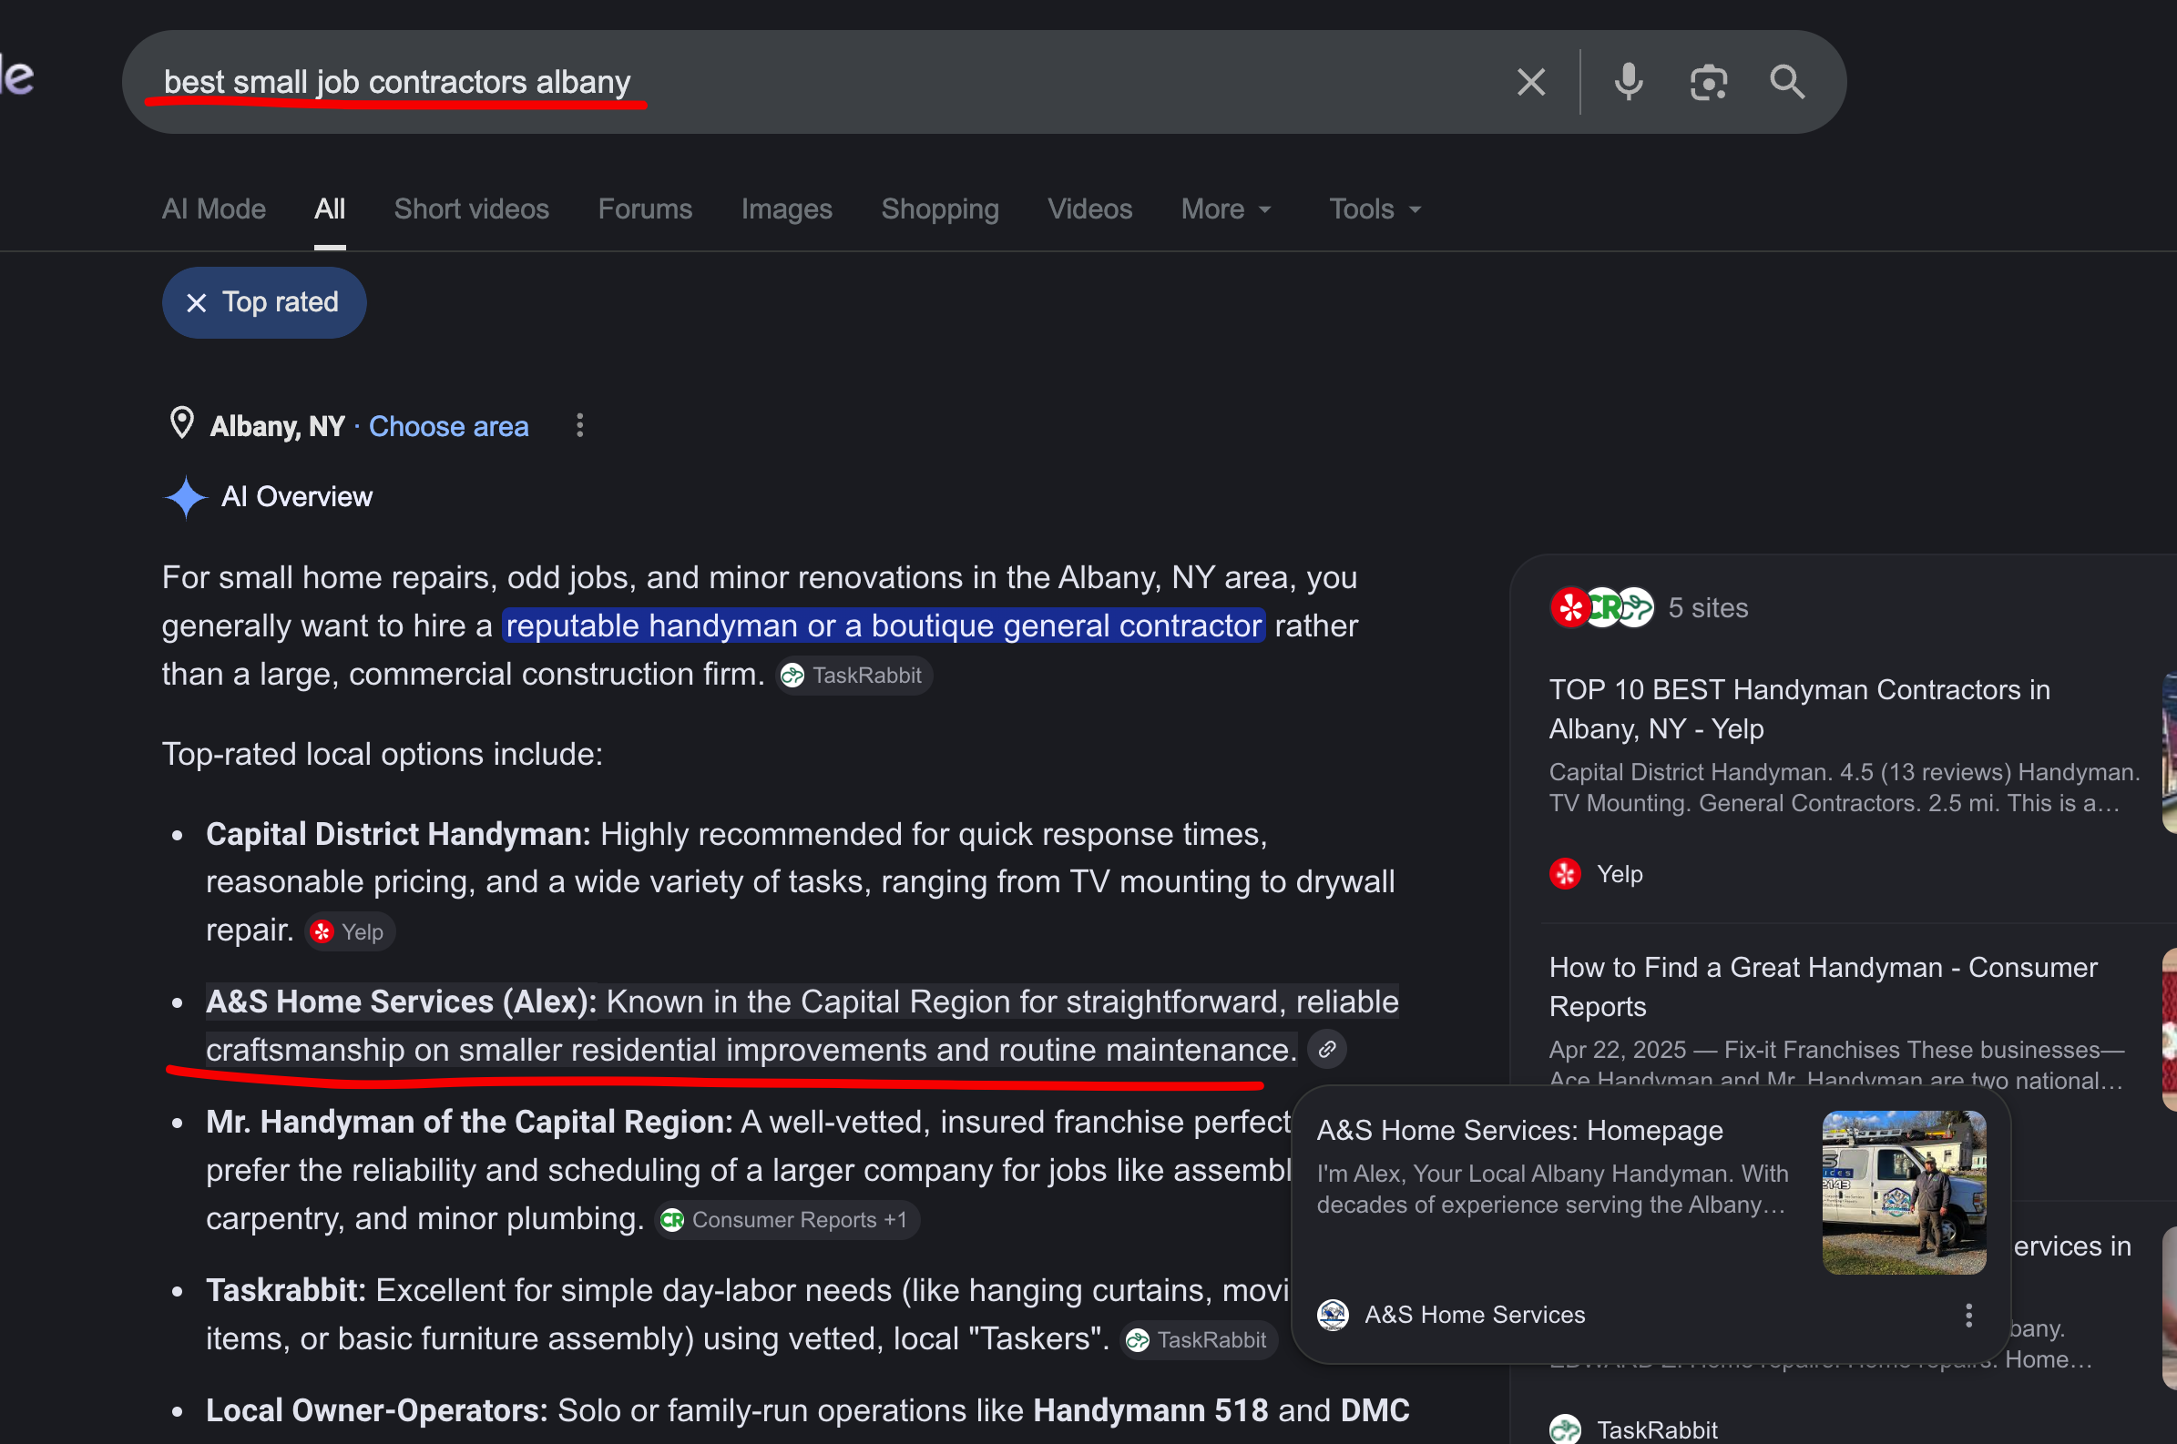Click TaskRabbit icon at bottom of sources panel

1565,1429
